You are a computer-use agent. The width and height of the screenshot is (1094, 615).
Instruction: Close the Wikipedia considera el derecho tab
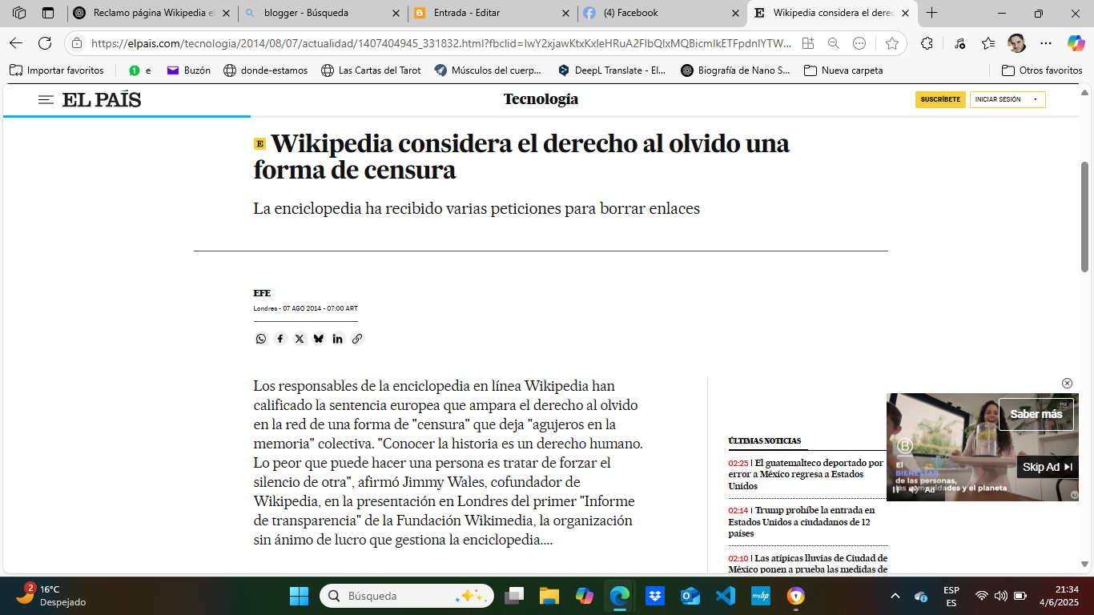coord(905,13)
